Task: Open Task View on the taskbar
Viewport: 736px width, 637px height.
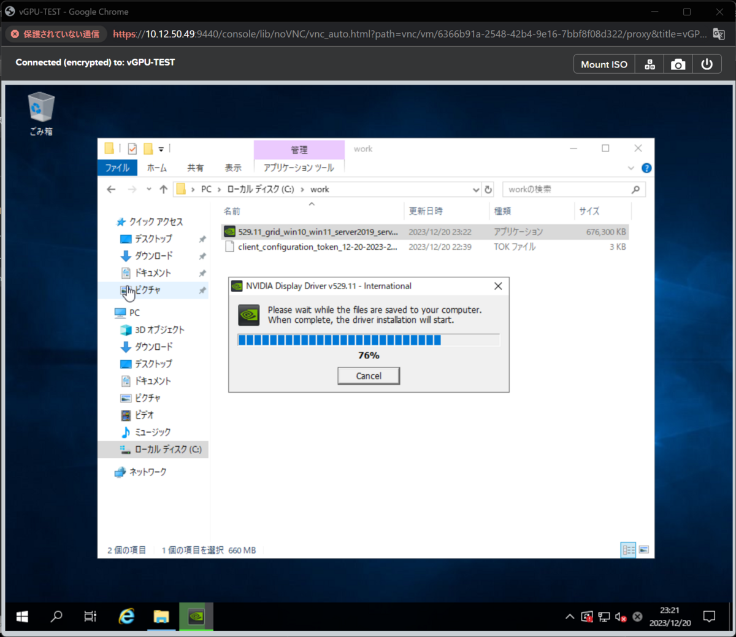Action: click(x=90, y=617)
